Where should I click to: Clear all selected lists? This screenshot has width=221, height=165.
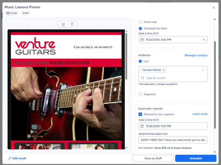pos(203,70)
